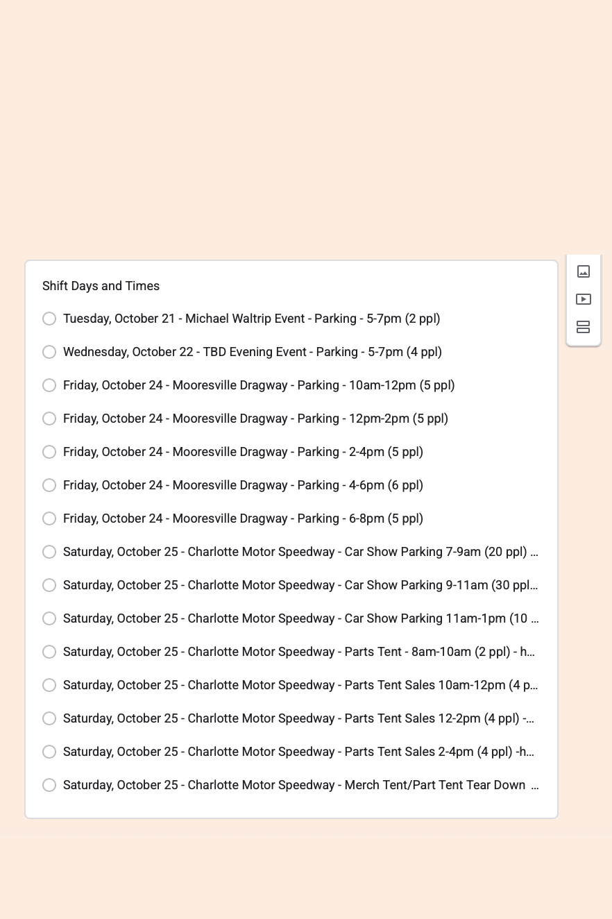Choose Friday Dragway Parking 12pm-2pm option
Viewport: 612px width, 919px height.
click(x=49, y=419)
